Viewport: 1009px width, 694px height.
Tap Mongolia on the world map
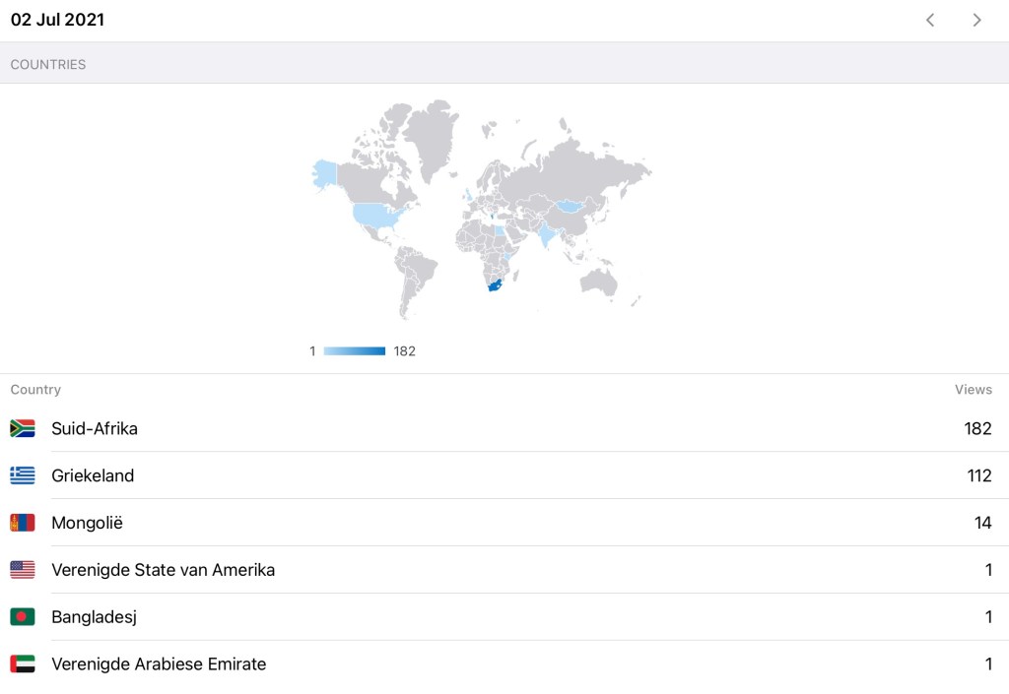571,205
